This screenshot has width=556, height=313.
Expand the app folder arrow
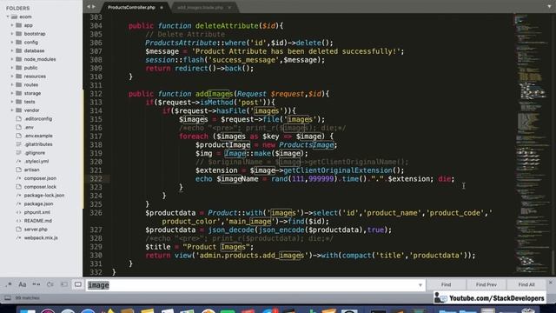[x=12, y=25]
